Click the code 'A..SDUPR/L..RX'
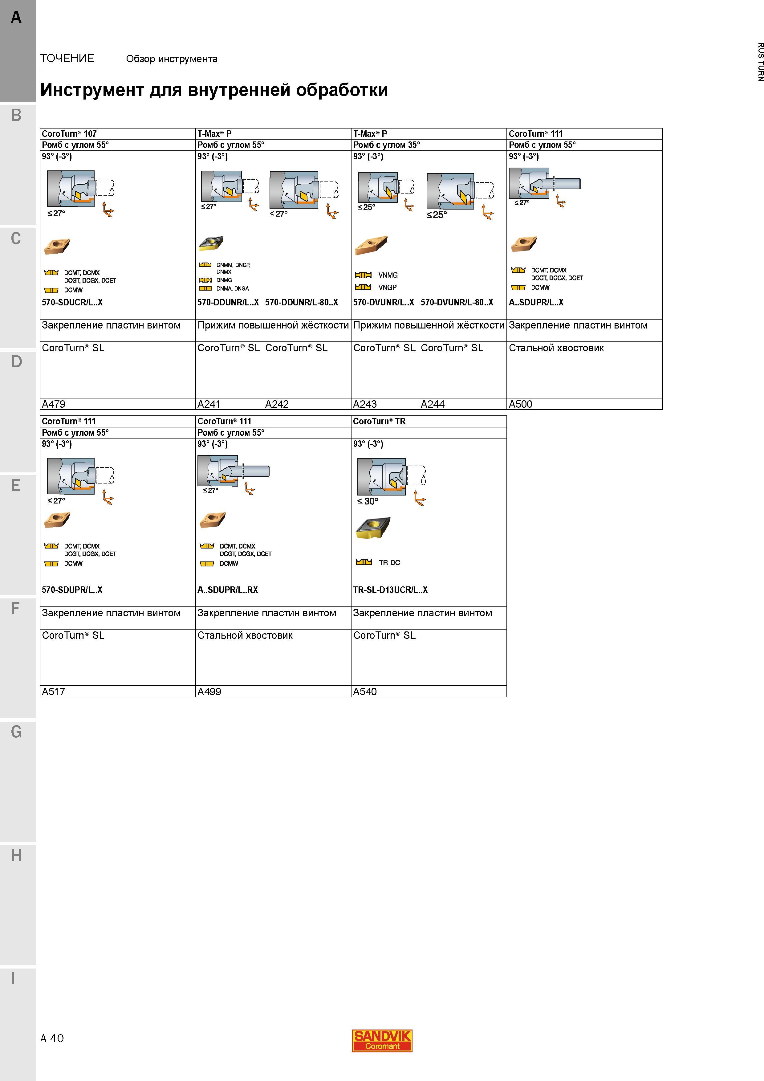 [228, 590]
